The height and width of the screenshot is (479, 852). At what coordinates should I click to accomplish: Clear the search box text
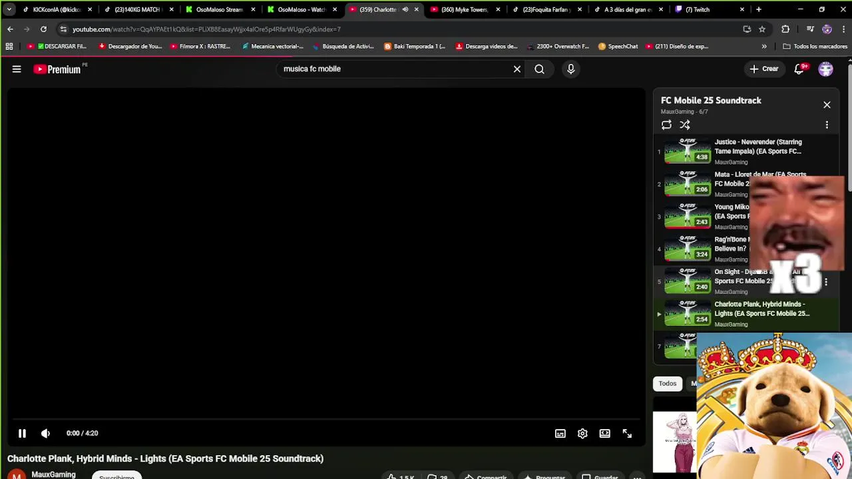coord(517,69)
